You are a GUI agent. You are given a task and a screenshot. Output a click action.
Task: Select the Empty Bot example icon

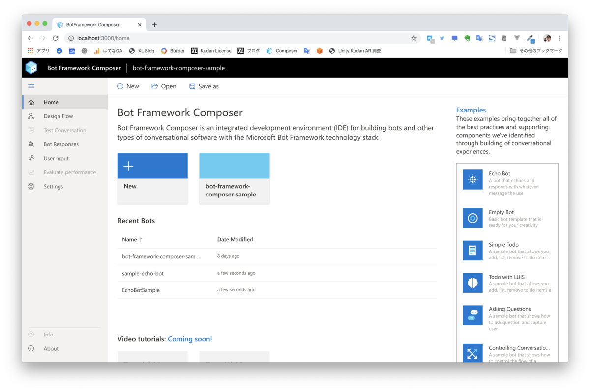click(x=472, y=218)
